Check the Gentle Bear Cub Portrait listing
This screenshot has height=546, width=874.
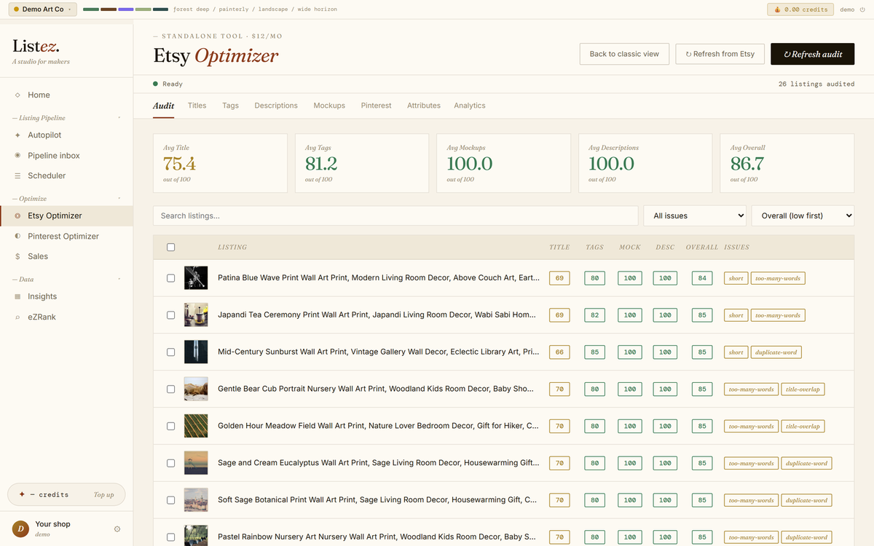(170, 389)
